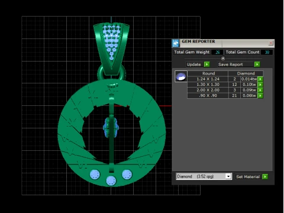This screenshot has height=213, width=284.
Task: Click green arrow next to Set Material
Action: tap(265, 176)
